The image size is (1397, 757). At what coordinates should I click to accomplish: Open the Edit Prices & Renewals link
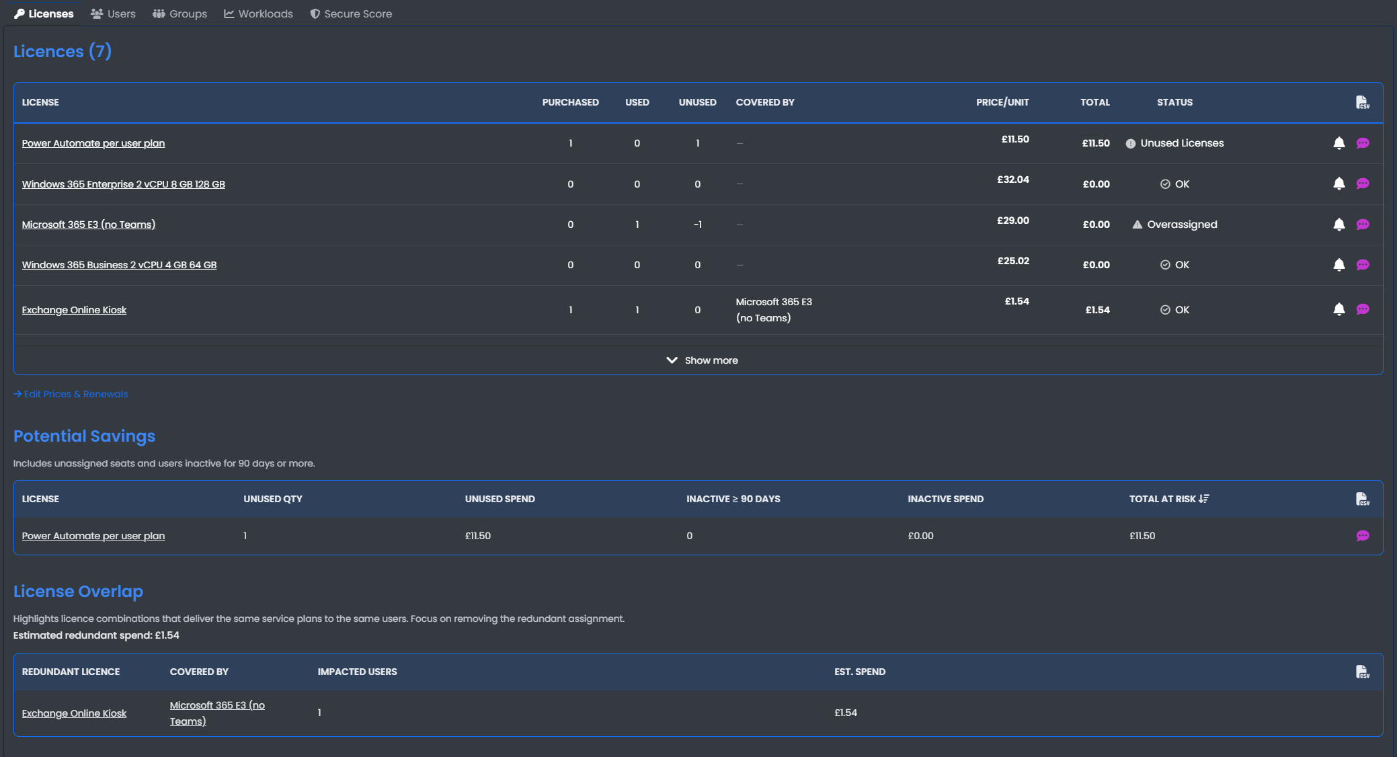pyautogui.click(x=71, y=394)
